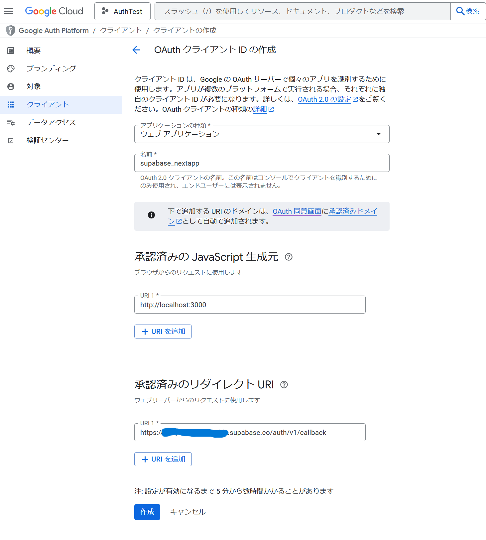Click the dropdown arrow of application type
The height and width of the screenshot is (540, 486).
378,134
